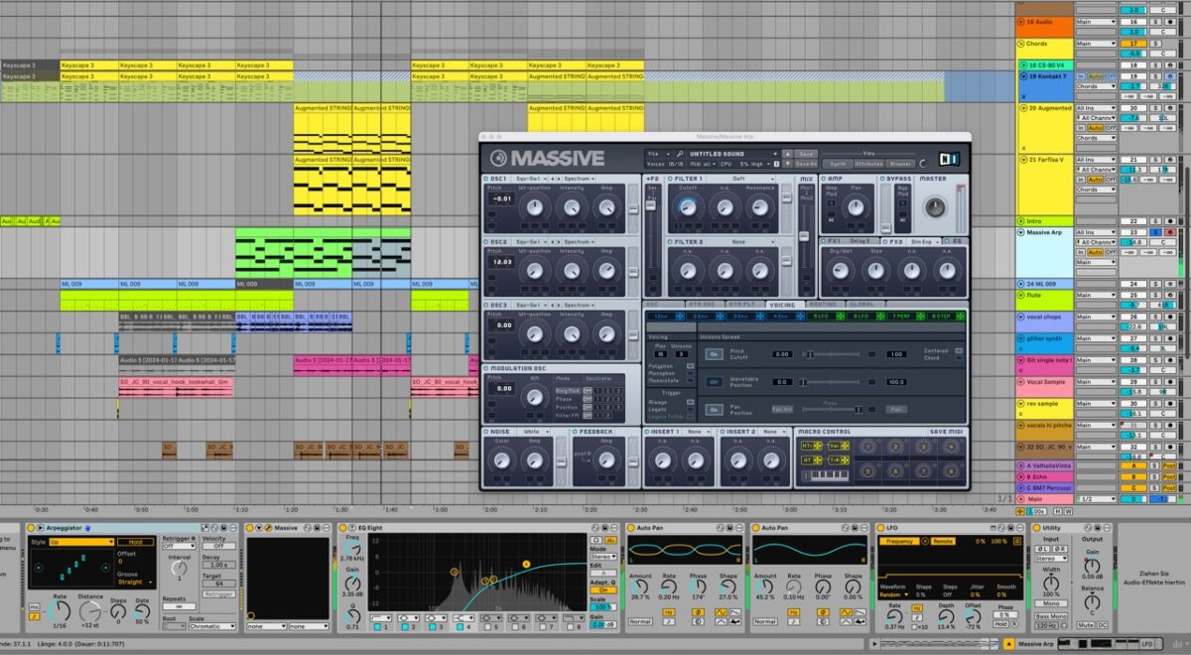
Task: Toggle Adapt. Q on in EQ Eight
Action: 604,589
